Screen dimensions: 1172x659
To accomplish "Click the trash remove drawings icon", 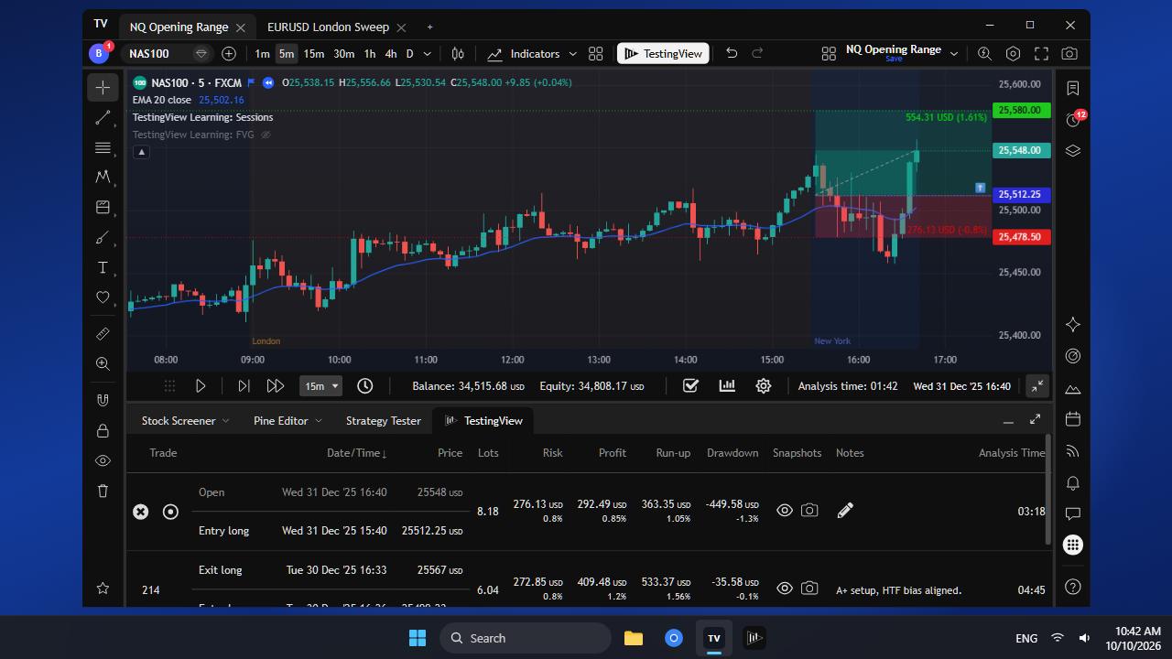I will [103, 491].
